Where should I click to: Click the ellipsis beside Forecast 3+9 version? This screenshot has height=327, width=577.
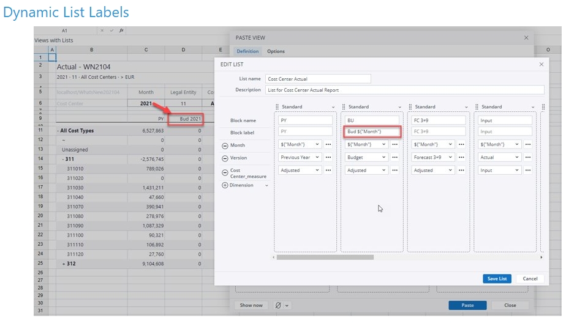[x=461, y=157]
